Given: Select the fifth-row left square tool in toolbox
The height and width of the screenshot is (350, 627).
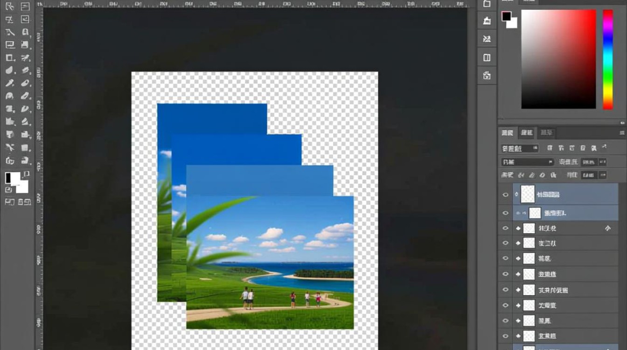Looking at the screenshot, I should click(9, 58).
